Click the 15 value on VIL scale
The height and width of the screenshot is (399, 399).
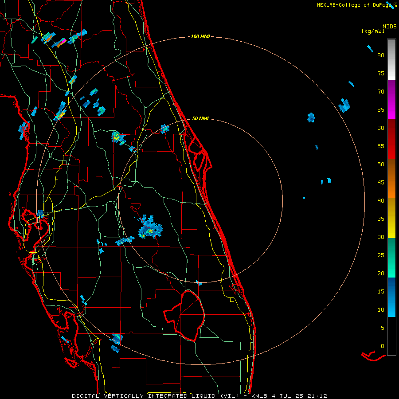(x=381, y=292)
